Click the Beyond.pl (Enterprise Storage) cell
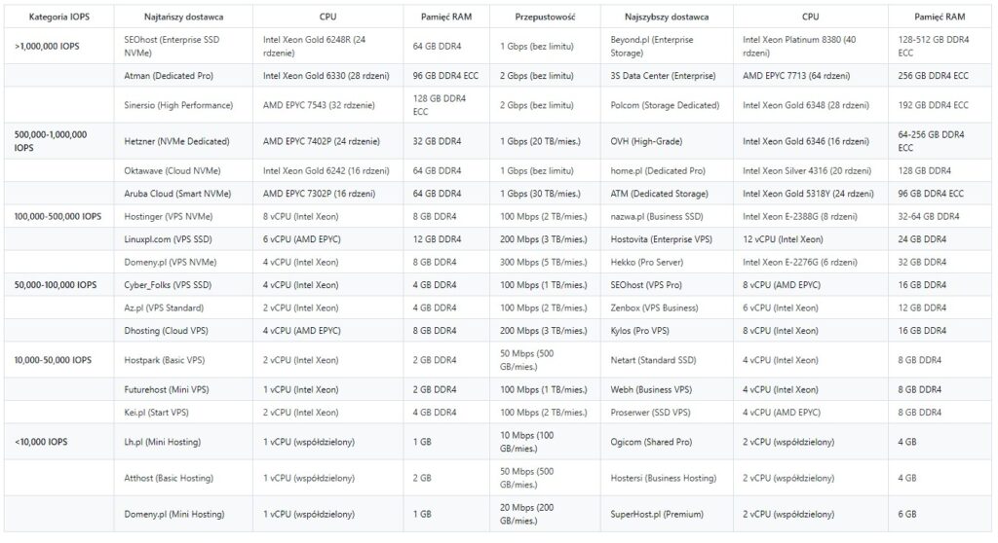This screenshot has width=998, height=543. pyautogui.click(x=651, y=46)
